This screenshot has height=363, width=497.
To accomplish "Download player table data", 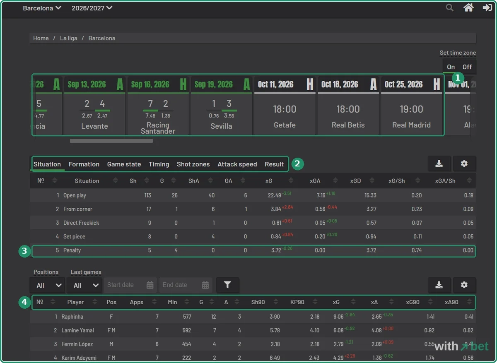I will (x=439, y=285).
